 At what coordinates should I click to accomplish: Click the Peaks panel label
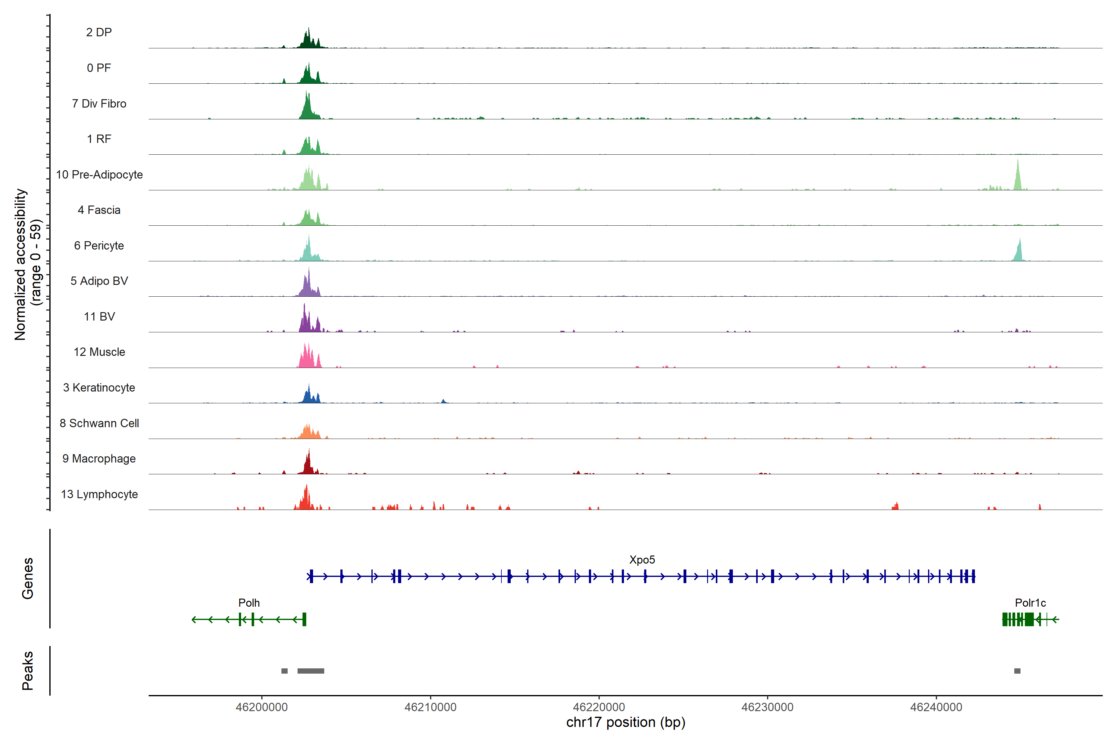click(28, 671)
